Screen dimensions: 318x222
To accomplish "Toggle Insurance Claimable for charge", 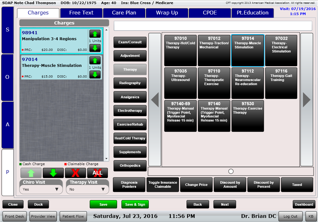I will coord(163,185).
